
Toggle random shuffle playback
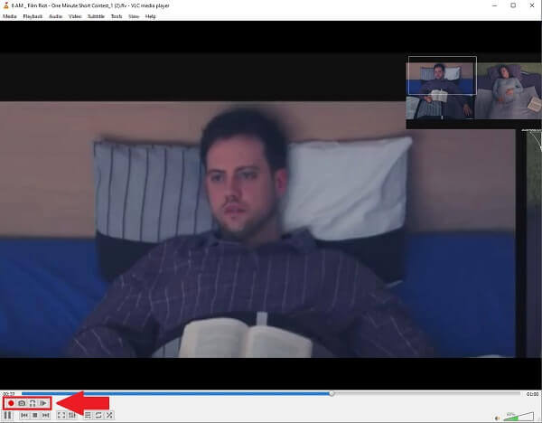tap(109, 416)
